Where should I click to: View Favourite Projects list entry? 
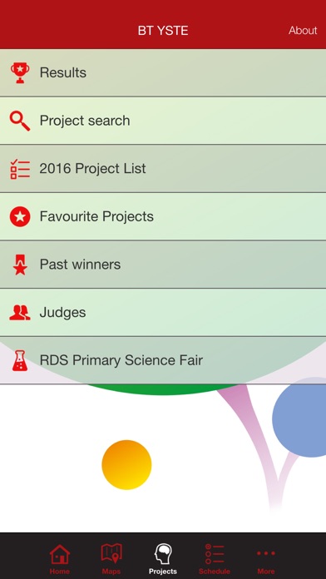pyautogui.click(x=163, y=217)
